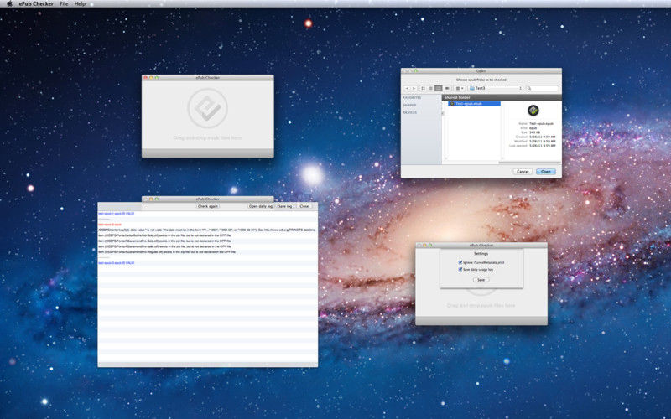671x419 pixels.
Task: Open the Help menu
Action: point(80,3)
